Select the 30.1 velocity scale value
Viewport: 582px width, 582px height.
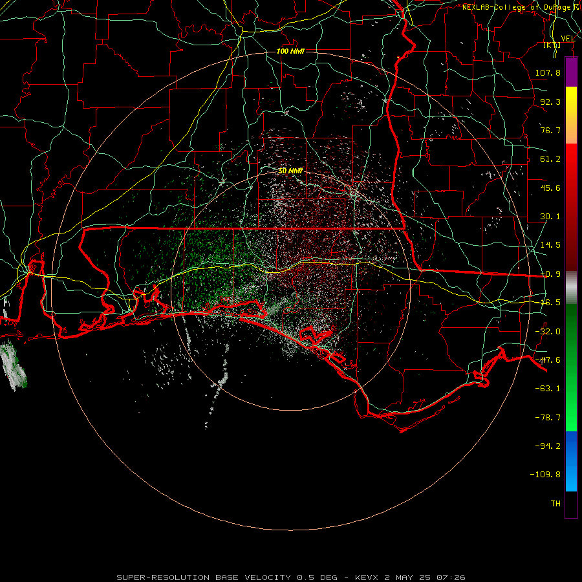[x=550, y=217]
